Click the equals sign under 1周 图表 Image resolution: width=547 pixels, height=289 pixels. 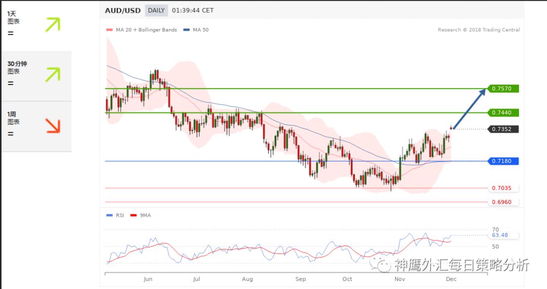click(10, 134)
